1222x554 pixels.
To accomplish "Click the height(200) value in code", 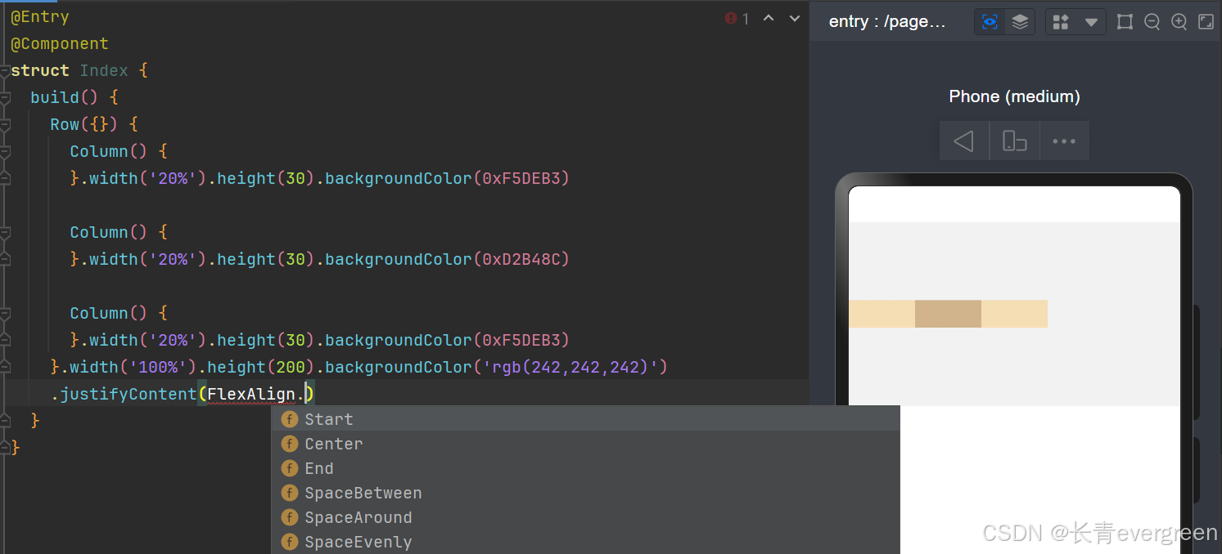I will point(291,367).
